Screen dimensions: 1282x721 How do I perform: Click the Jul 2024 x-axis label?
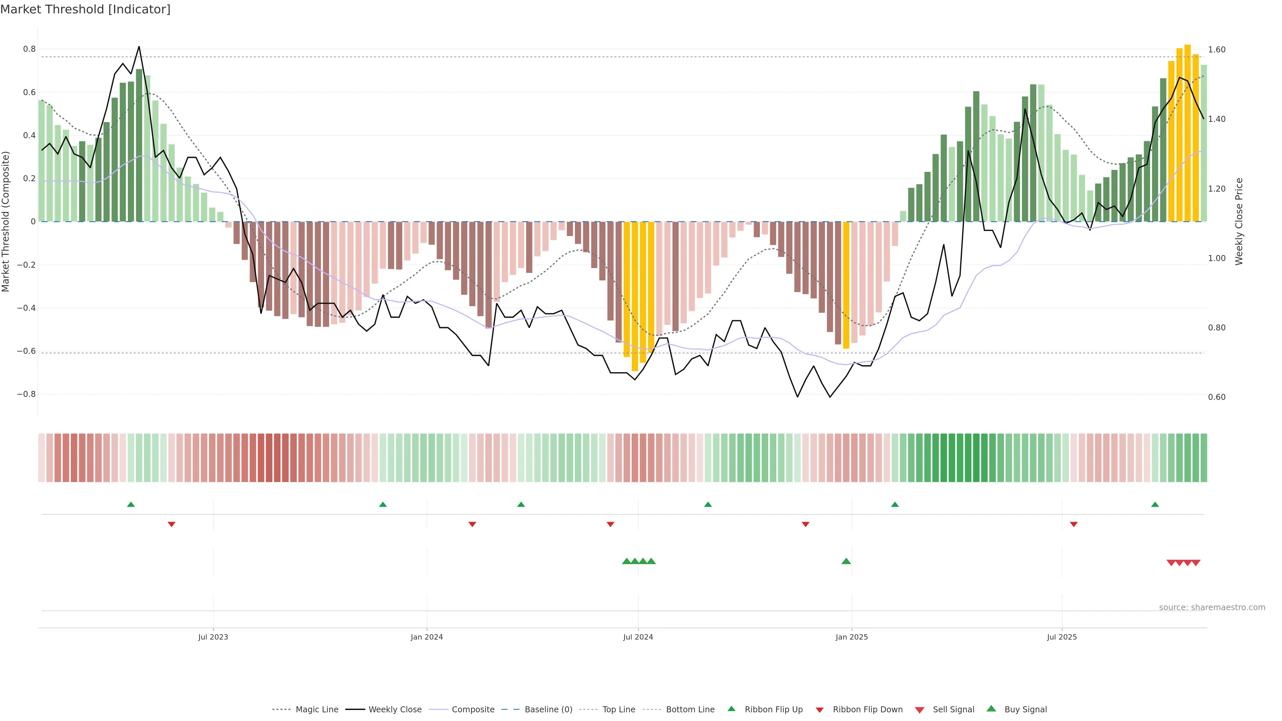[638, 637]
